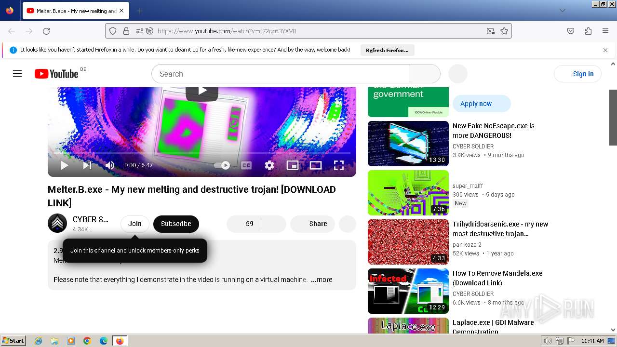This screenshot has height=347, width=617.
Task: Enable miniplayer mode
Action: pyautogui.click(x=292, y=165)
